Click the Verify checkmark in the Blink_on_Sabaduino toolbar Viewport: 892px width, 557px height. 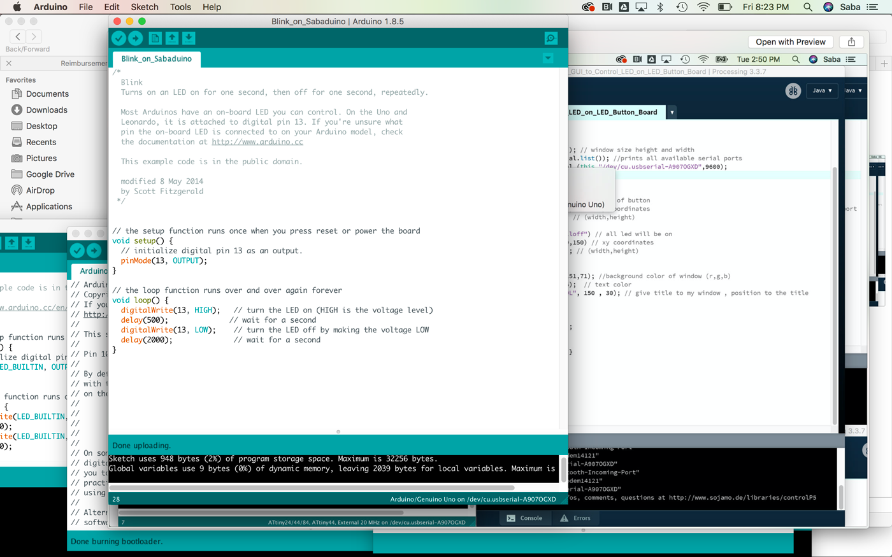(x=119, y=38)
